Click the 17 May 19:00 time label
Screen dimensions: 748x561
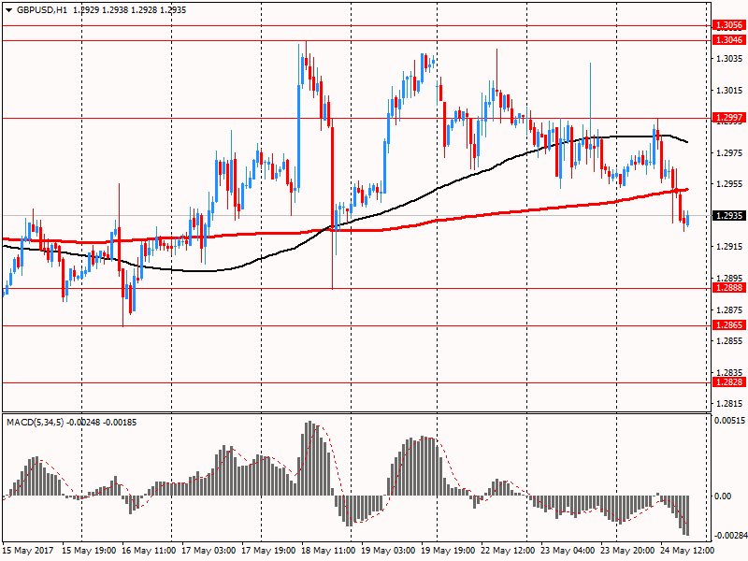tap(268, 551)
